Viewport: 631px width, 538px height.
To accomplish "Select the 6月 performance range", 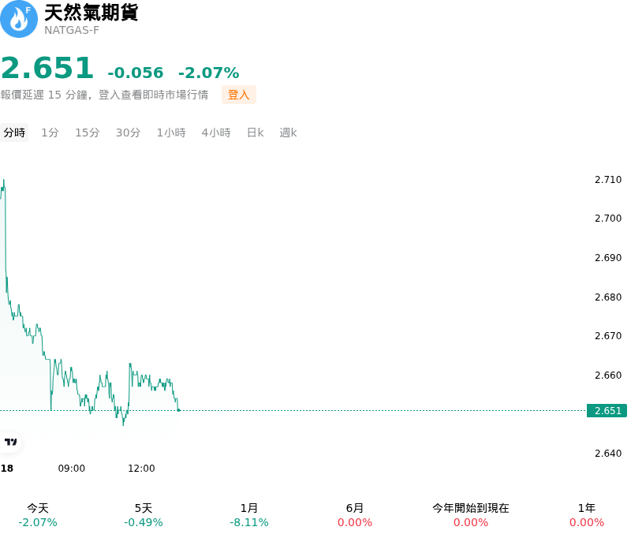I will pos(354,515).
